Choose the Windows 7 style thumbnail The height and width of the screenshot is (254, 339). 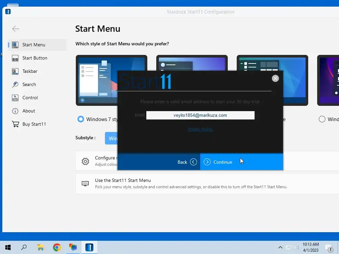[x=96, y=80]
